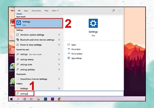Expand Power & sleep settings chevron
The image size is (154, 108).
(59, 45)
